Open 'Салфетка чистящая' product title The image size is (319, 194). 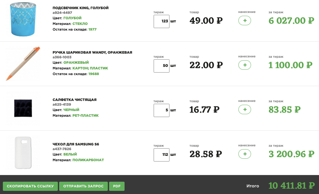[x=75, y=100]
